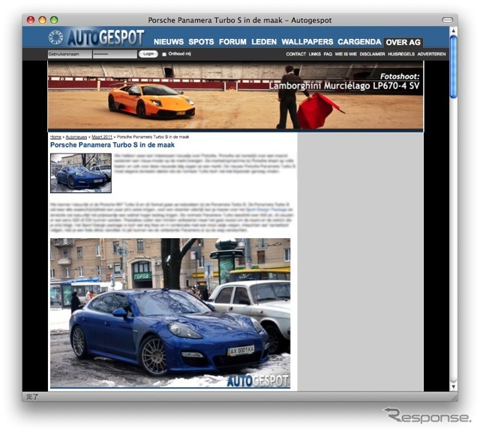Click the window resize grip in corner
The height and width of the screenshot is (432, 480).
coord(454,397)
